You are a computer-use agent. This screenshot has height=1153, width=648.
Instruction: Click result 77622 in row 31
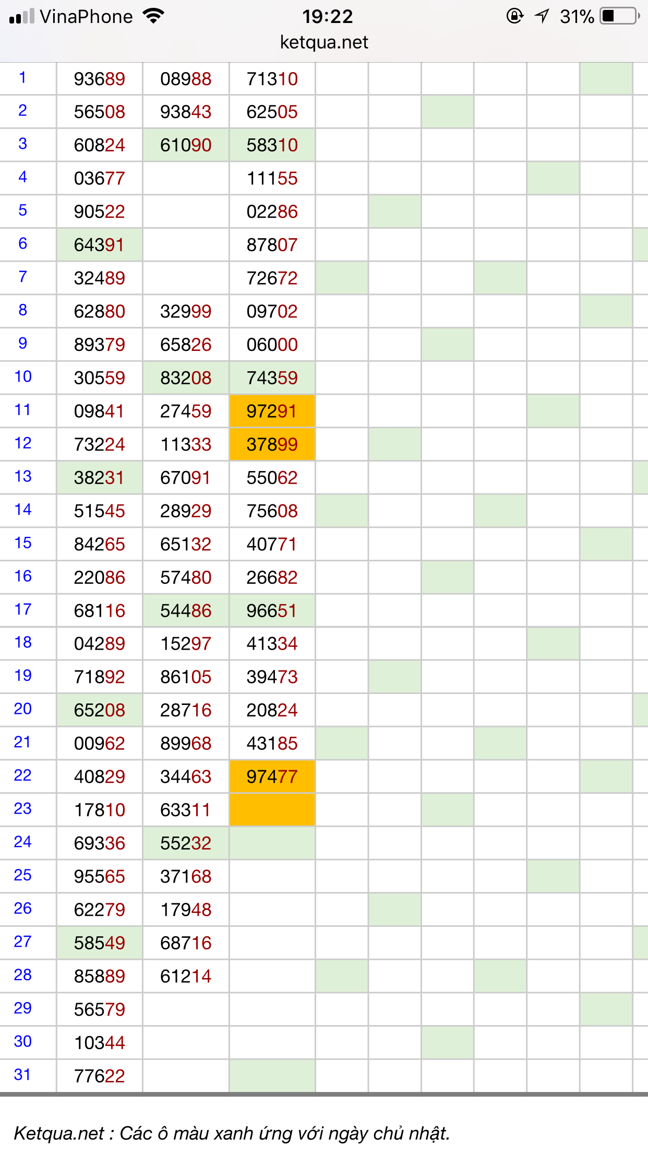[99, 1076]
